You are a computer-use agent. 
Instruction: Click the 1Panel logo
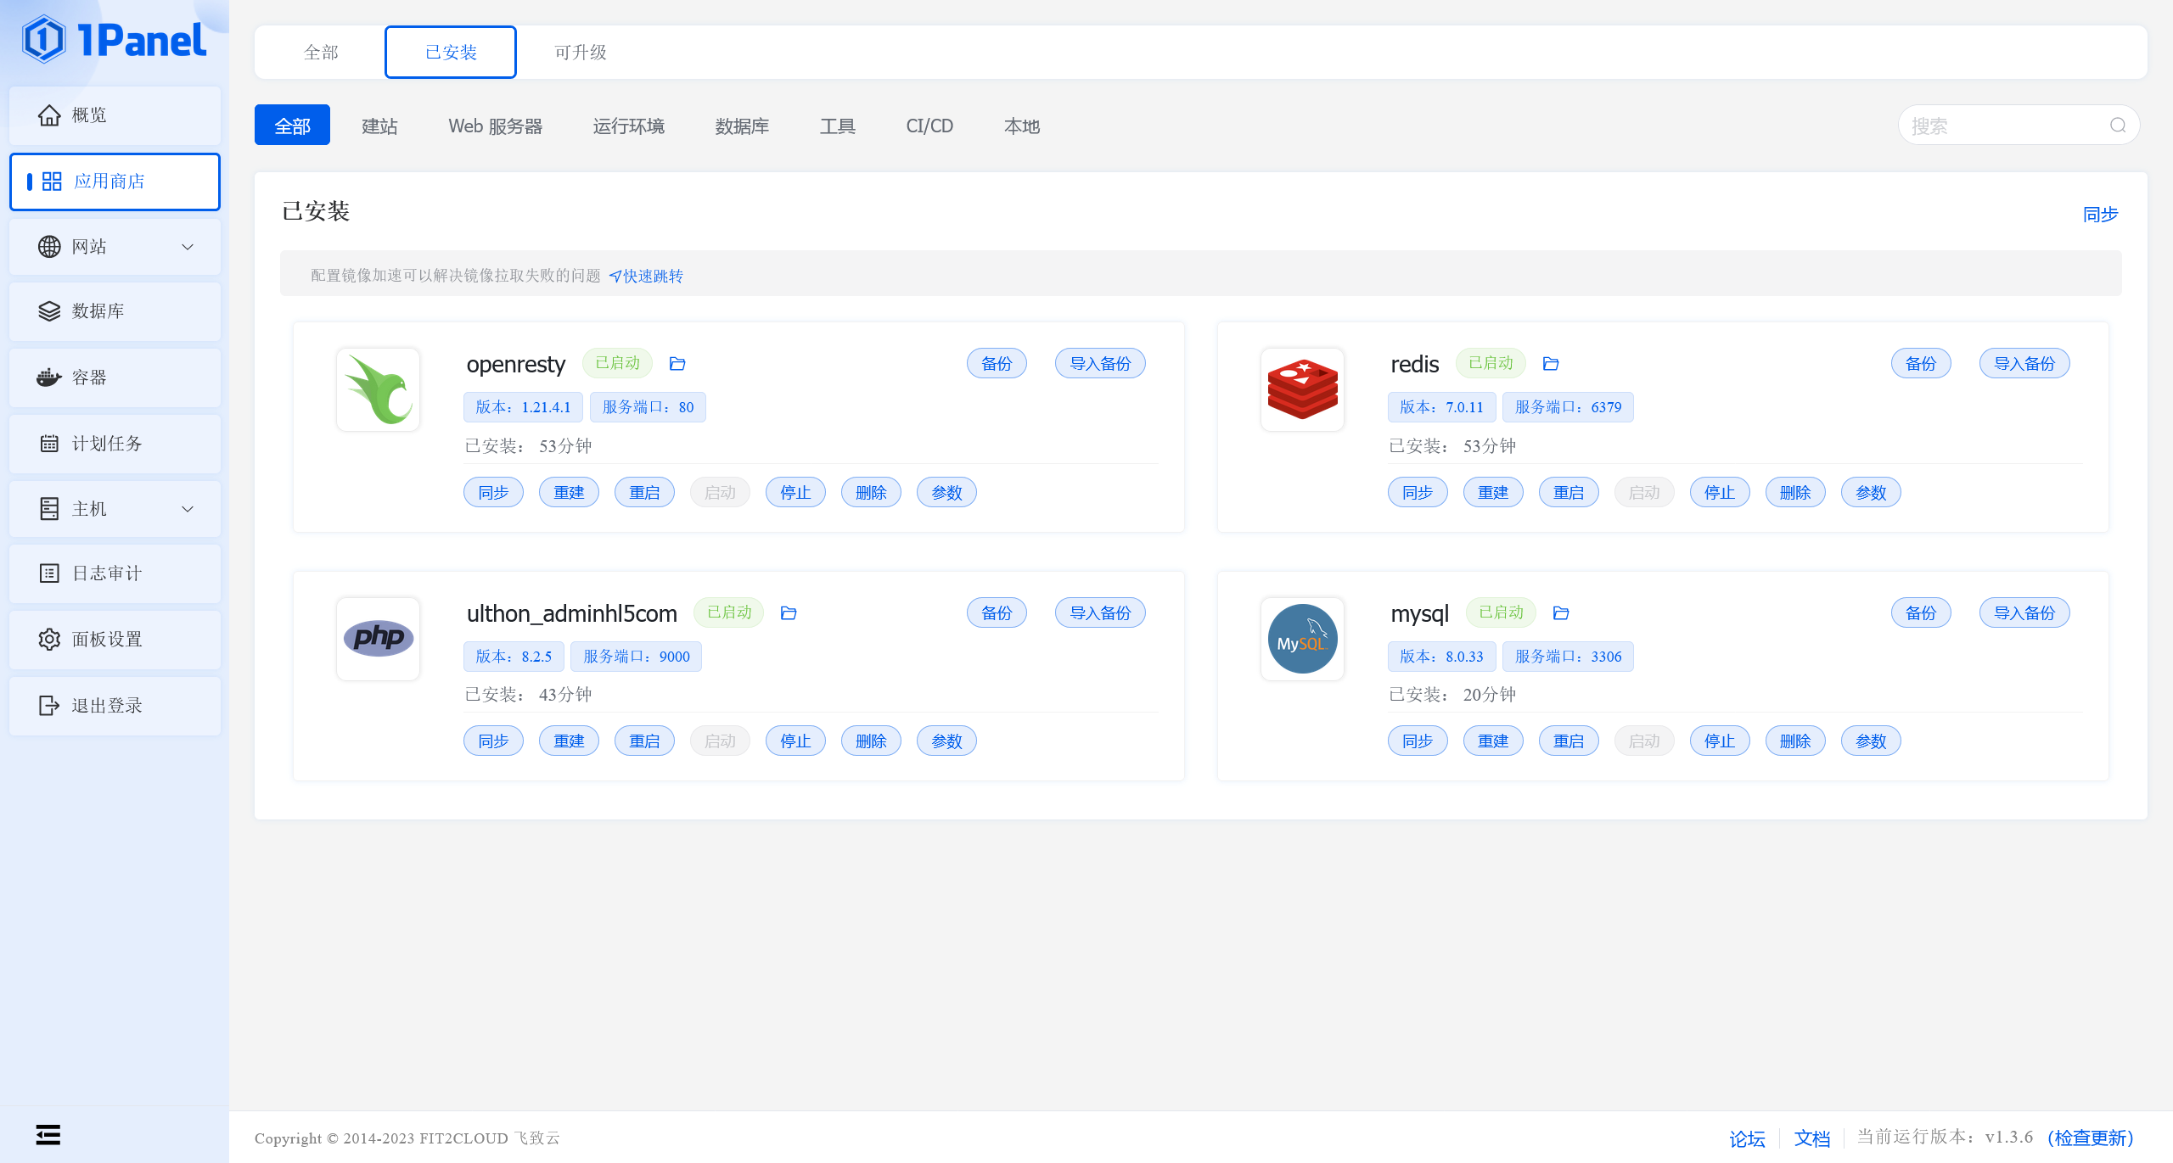pyautogui.click(x=115, y=40)
